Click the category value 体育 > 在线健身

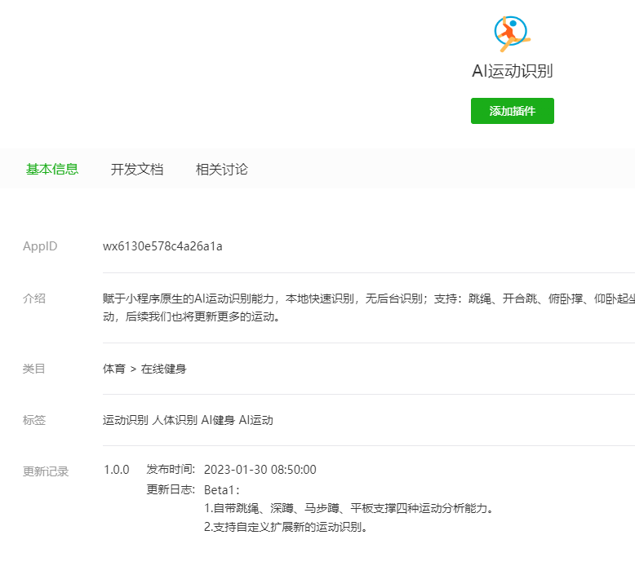[144, 369]
